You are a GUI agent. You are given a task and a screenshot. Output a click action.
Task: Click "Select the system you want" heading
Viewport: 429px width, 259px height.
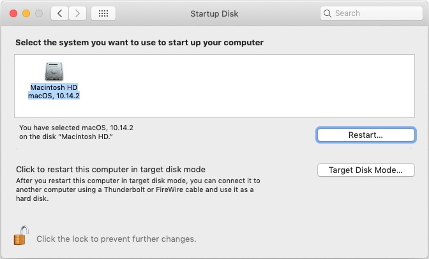pyautogui.click(x=139, y=43)
